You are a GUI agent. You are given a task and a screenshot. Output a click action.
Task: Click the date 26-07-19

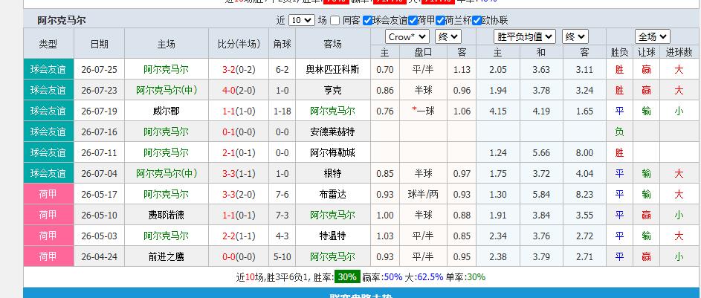click(x=100, y=111)
